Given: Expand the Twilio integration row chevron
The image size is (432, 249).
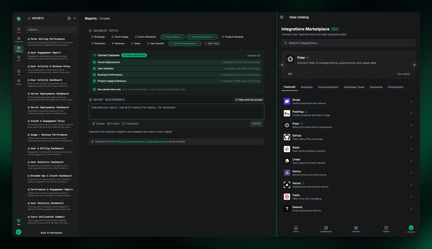Looking at the screenshot, I should pyautogui.click(x=411, y=197).
